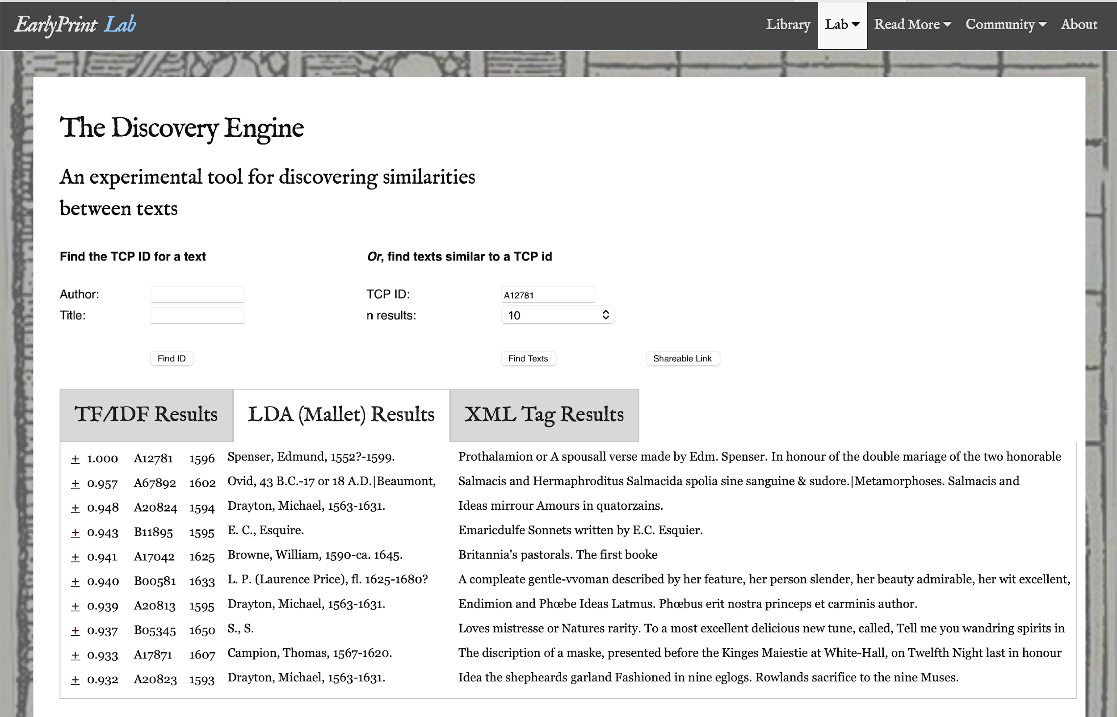Viewport: 1117px width, 717px height.
Task: Click plus icon beside A20823 shepheards garland
Action: [x=75, y=680]
